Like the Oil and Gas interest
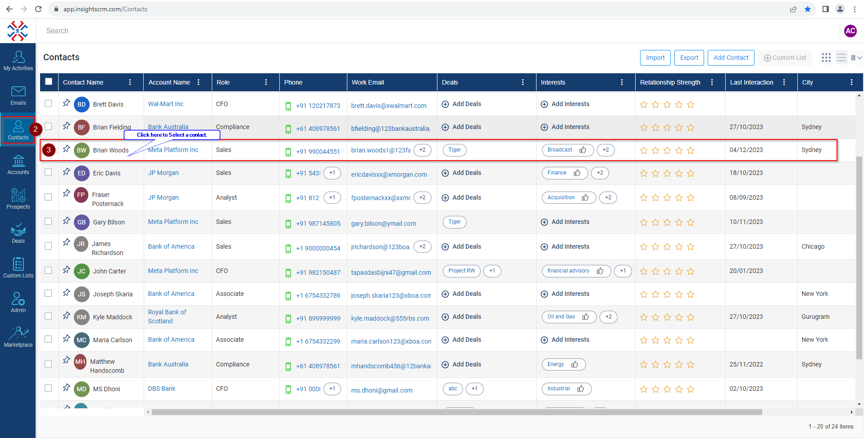Screen dimensions: 864x438 point(586,317)
